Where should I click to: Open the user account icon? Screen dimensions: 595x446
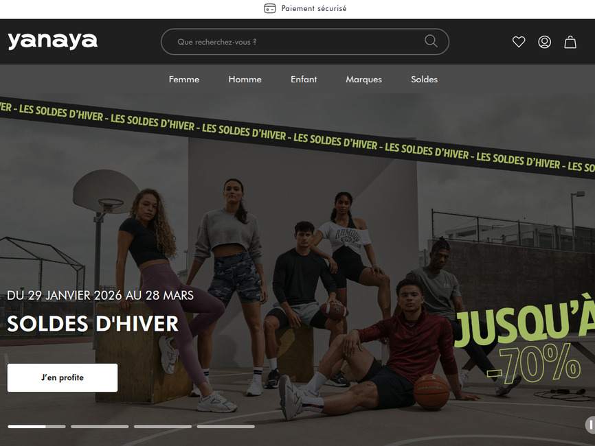[x=544, y=42]
